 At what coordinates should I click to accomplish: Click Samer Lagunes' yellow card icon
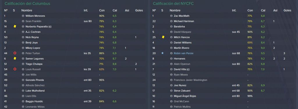point(15,58)
